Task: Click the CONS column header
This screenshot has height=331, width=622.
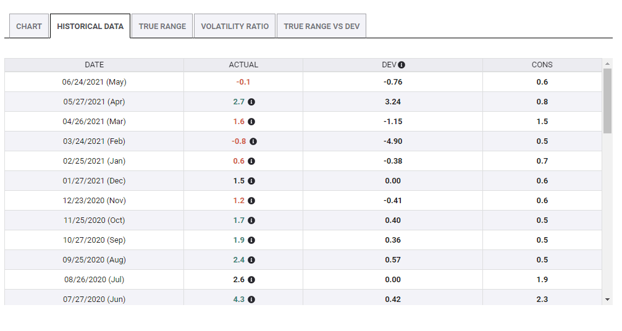Action: pyautogui.click(x=542, y=65)
